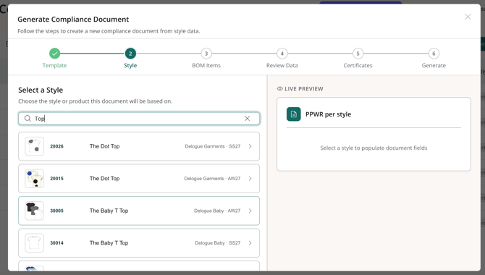
Task: Jump to step 3 BOM Items
Action: (x=206, y=54)
